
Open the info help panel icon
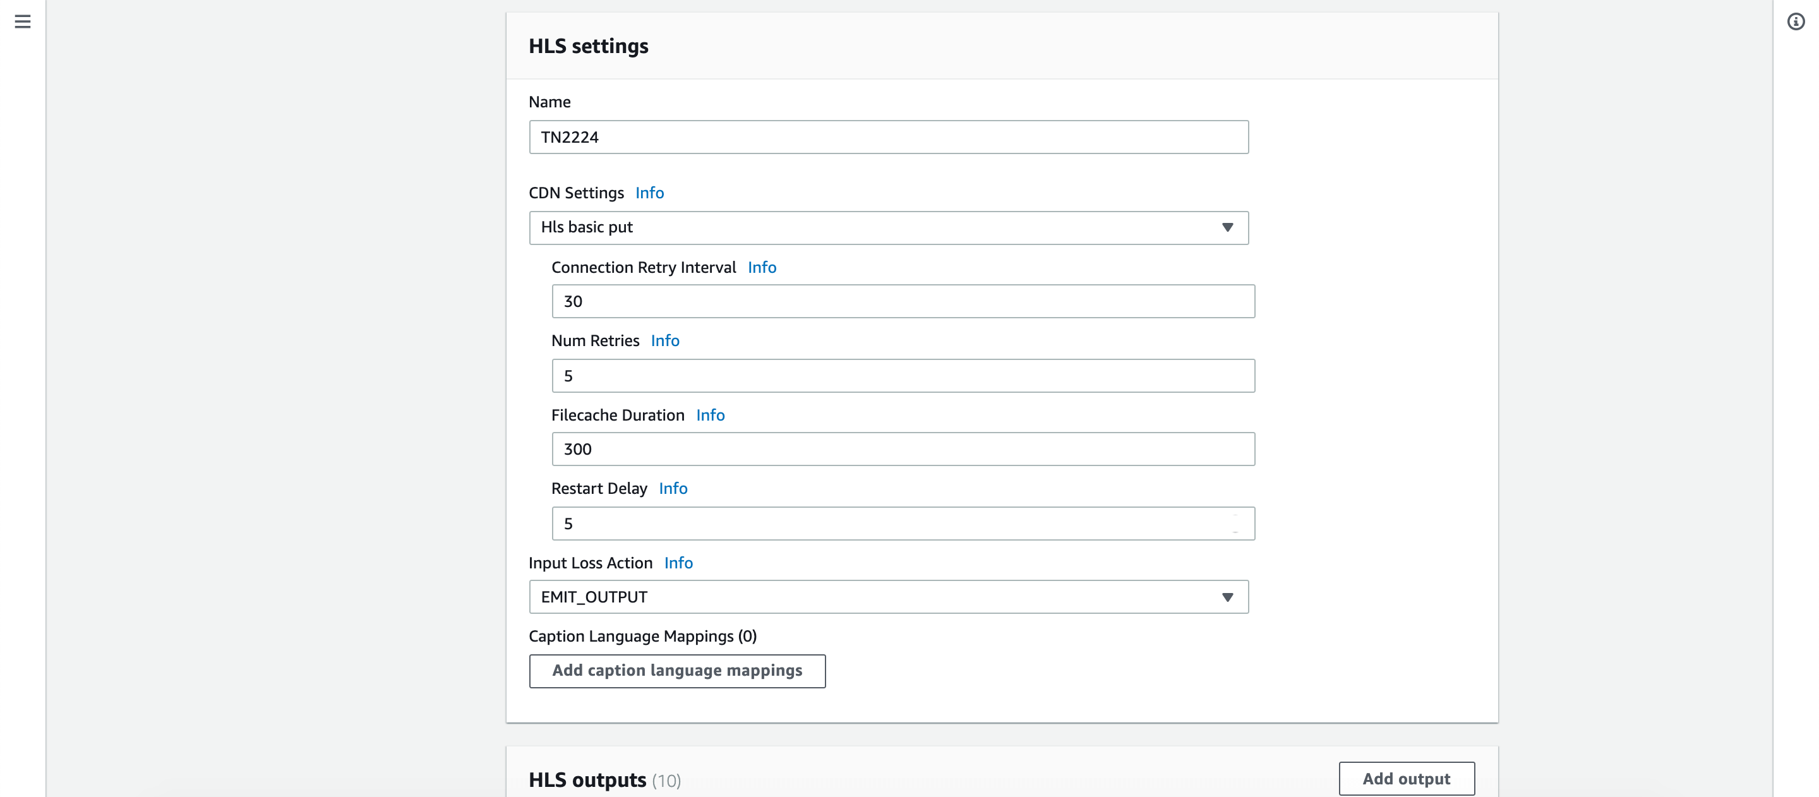1796,22
